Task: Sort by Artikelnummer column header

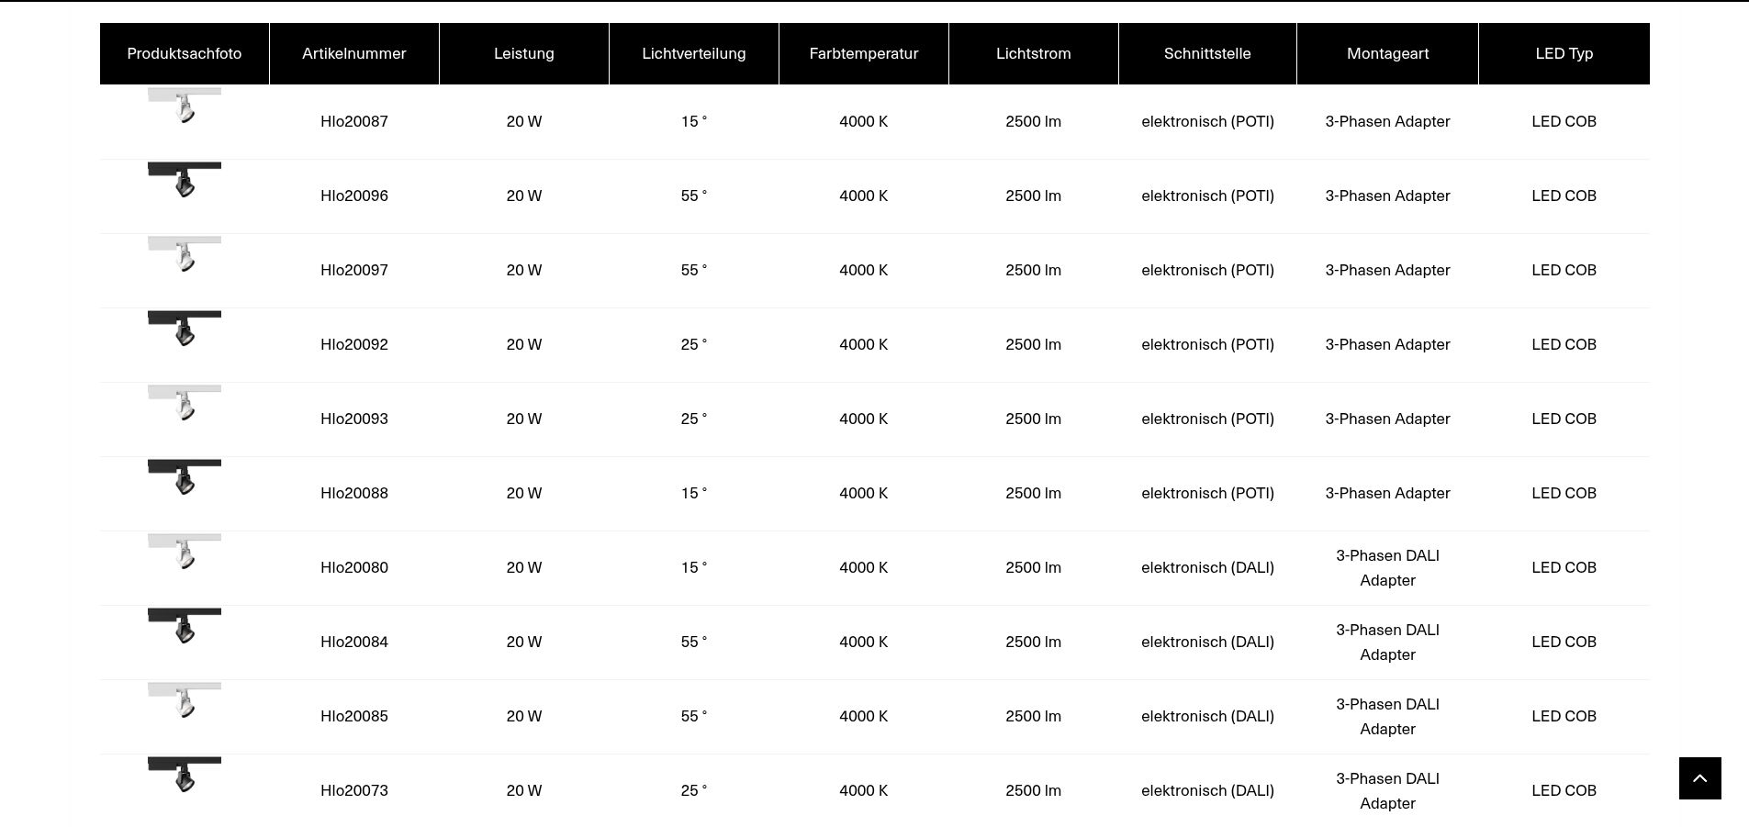Action: coord(354,53)
